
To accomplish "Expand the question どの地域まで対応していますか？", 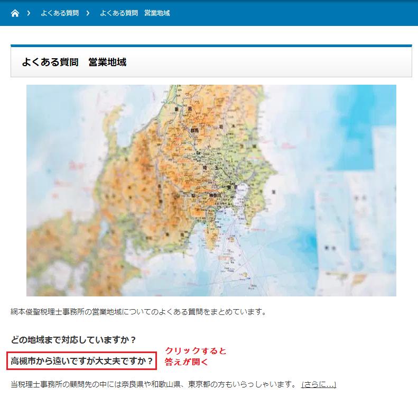I will (73, 339).
